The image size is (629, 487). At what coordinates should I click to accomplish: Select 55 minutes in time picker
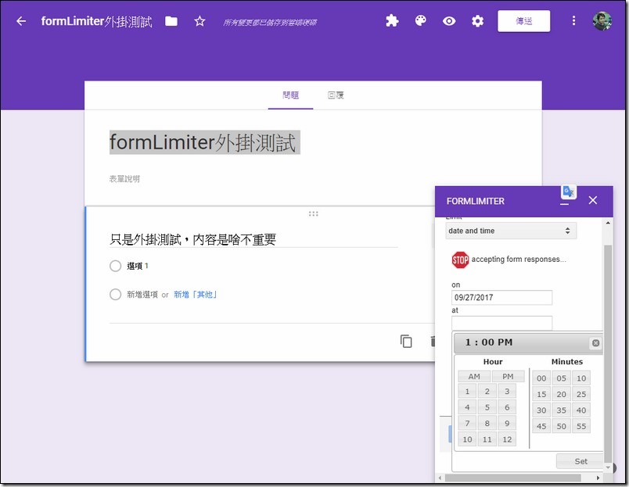tap(581, 426)
